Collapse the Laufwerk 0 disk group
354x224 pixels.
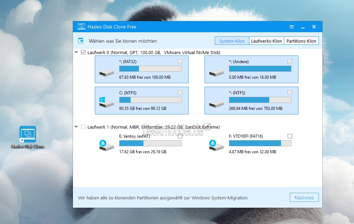(76, 52)
